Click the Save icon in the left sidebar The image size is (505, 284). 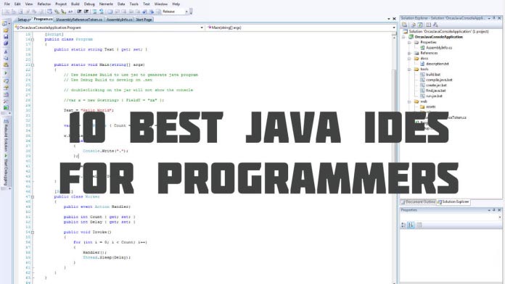6,37
